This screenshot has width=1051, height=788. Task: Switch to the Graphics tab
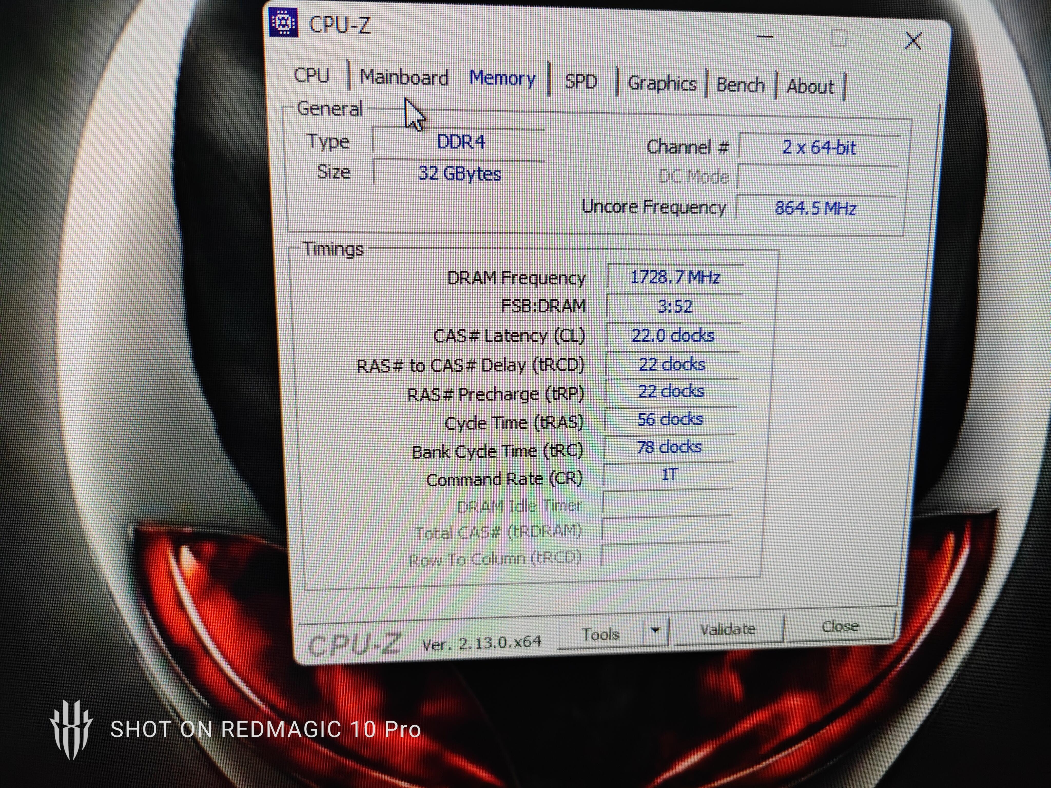[x=662, y=84]
